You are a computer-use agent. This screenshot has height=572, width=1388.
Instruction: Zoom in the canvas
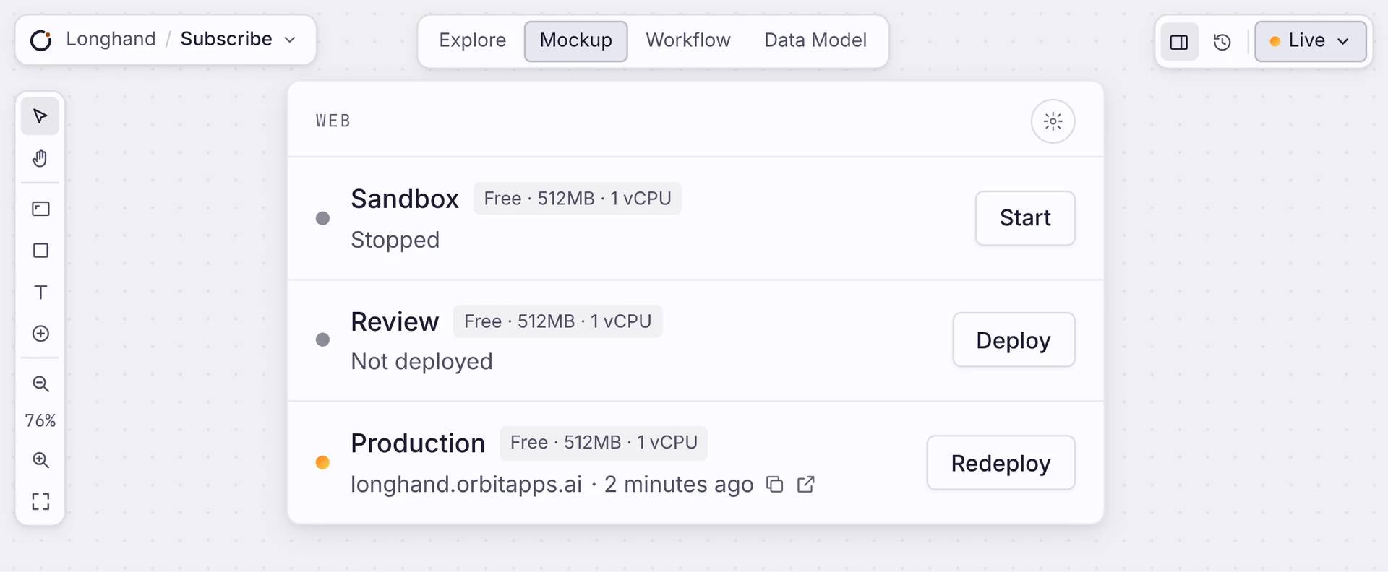pos(40,460)
